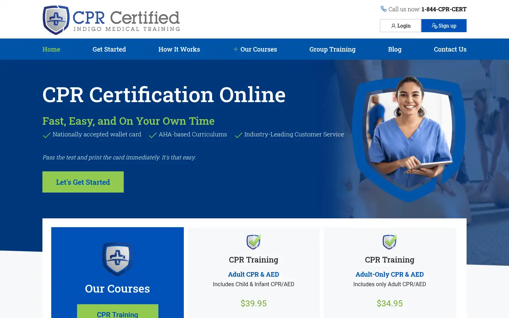Click the Nationally accepted wallet card text
The width and height of the screenshot is (509, 318).
pyautogui.click(x=97, y=134)
